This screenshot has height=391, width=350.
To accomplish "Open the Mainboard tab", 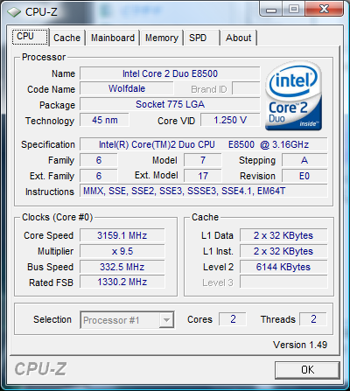I will coord(113,38).
